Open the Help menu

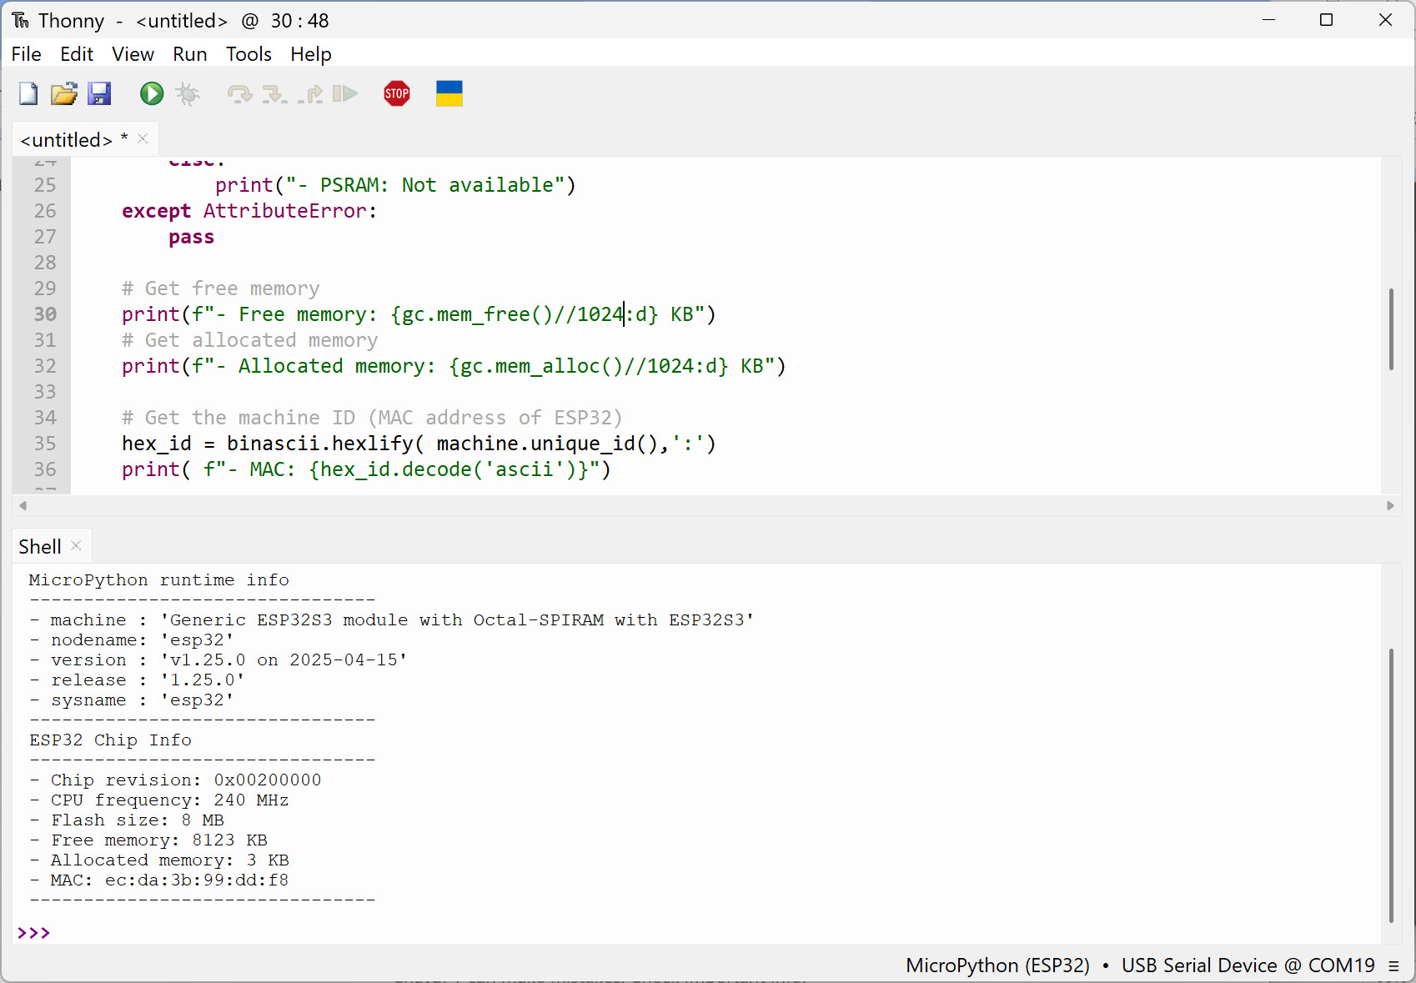pos(311,54)
